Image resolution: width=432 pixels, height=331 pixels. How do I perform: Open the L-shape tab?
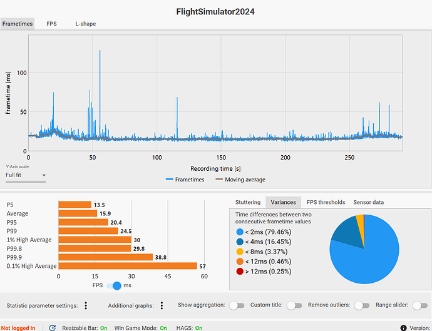(86, 24)
